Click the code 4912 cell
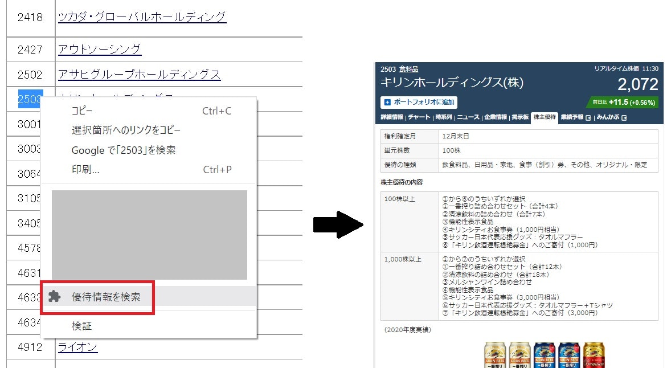 (x=30, y=347)
